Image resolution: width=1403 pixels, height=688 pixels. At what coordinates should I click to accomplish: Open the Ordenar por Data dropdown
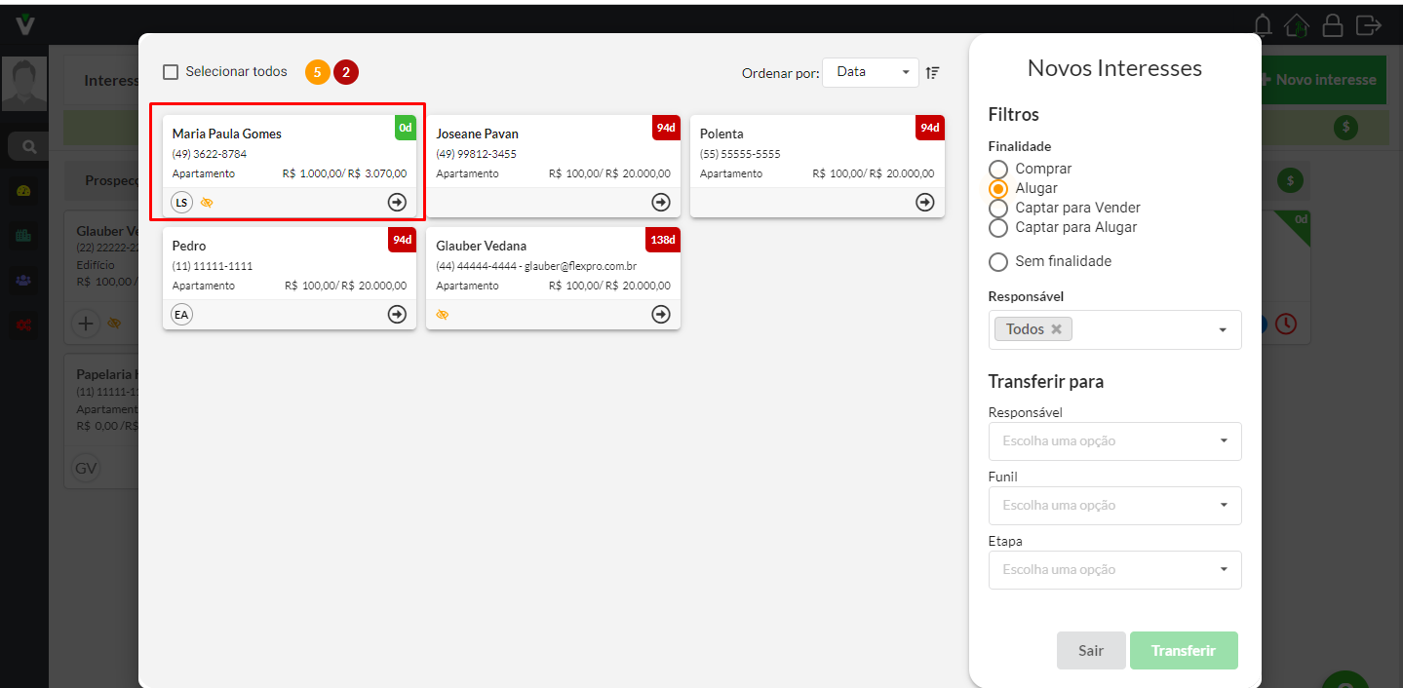(871, 72)
